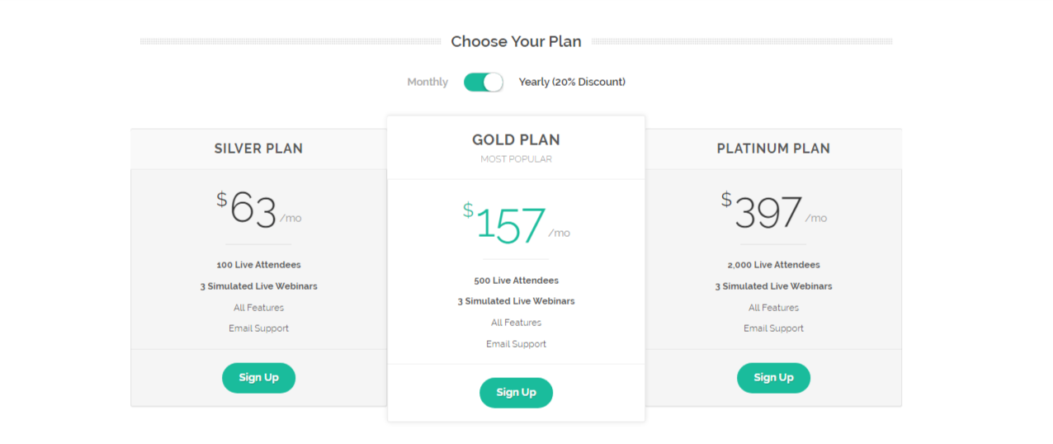Click Email Support in the Gold Plan
The image size is (1053, 444).
[x=516, y=344]
